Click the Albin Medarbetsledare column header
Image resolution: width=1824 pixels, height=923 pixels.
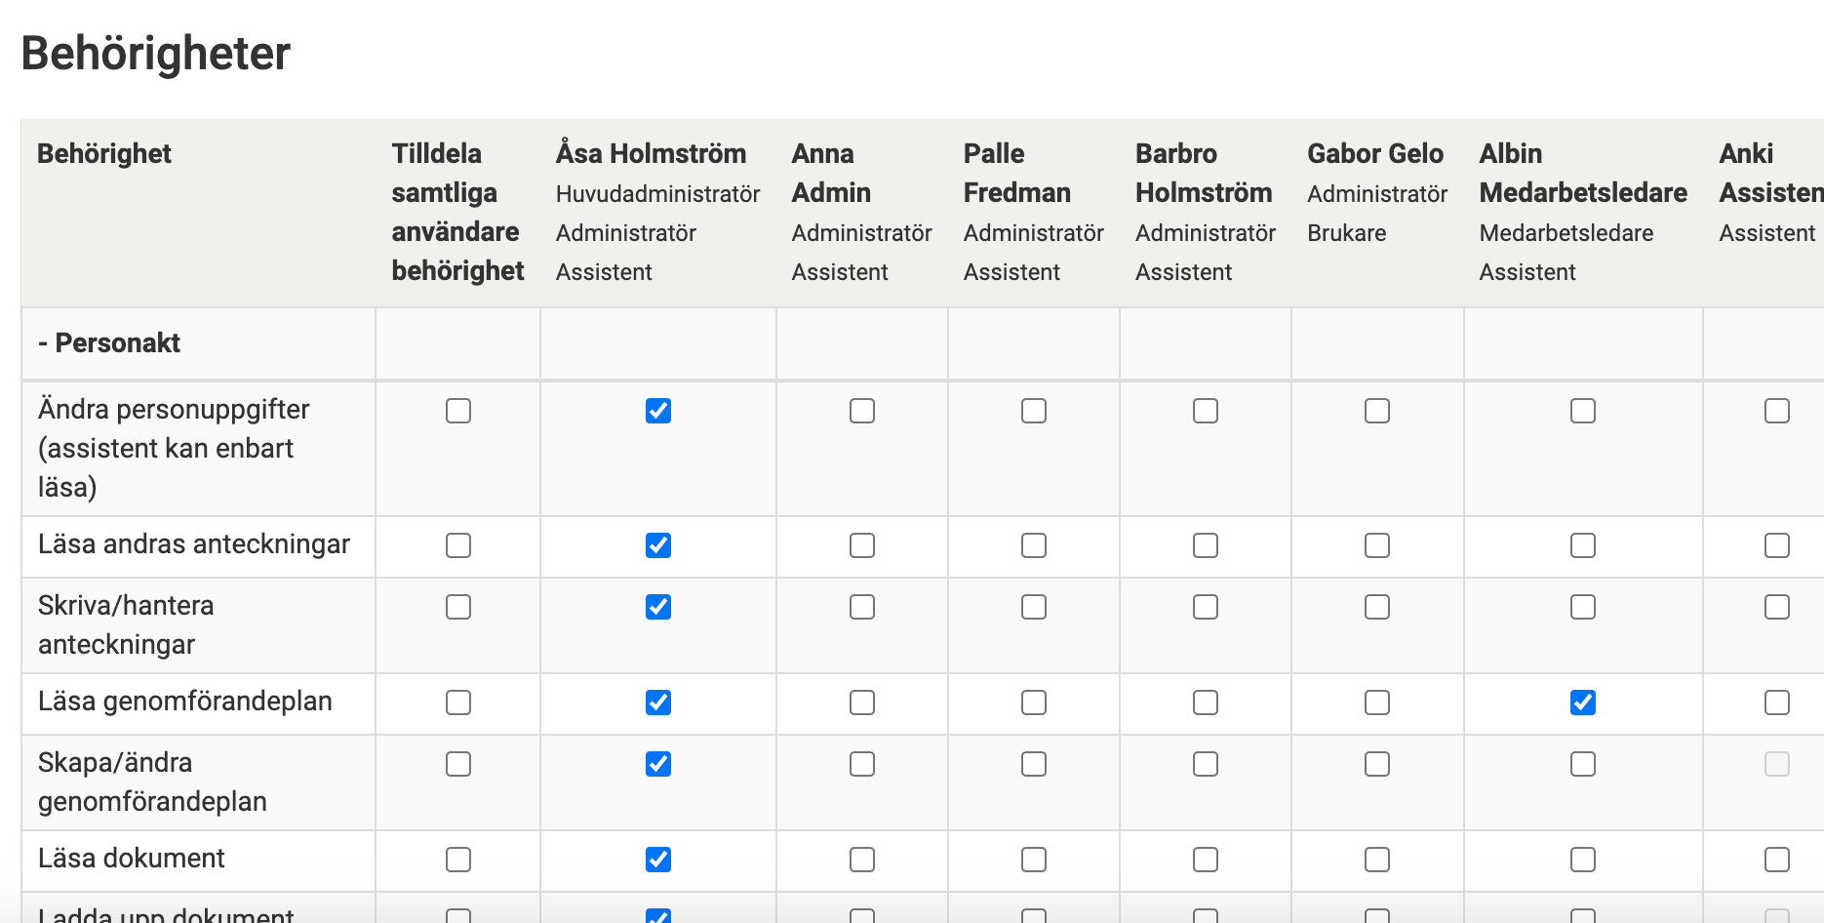click(x=1582, y=174)
